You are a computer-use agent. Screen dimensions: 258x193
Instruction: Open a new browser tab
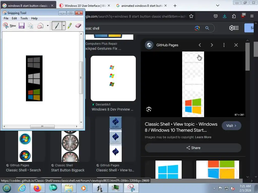point(175,6)
